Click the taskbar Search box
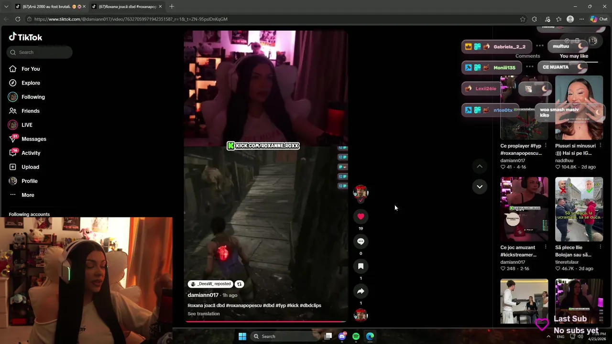Viewport: 612px width, 344px height. (284, 336)
